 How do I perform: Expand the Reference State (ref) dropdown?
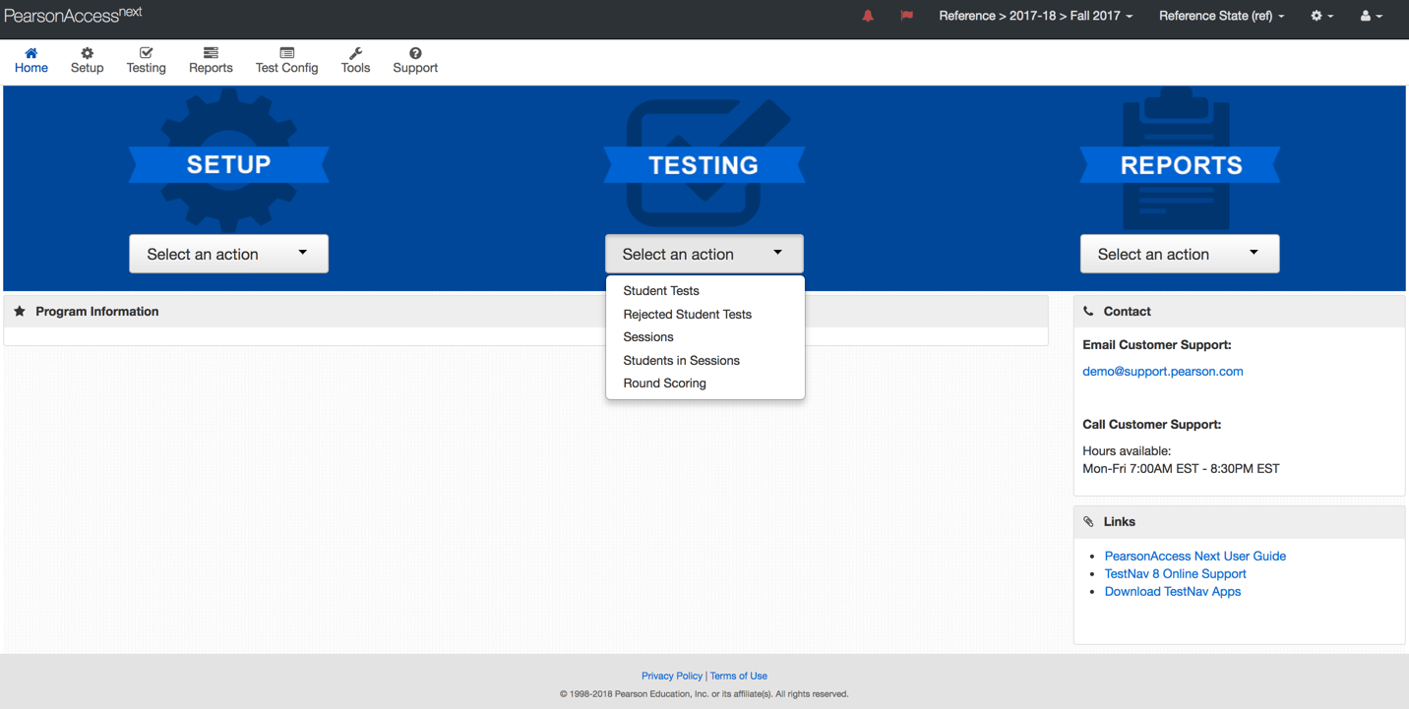click(1221, 16)
